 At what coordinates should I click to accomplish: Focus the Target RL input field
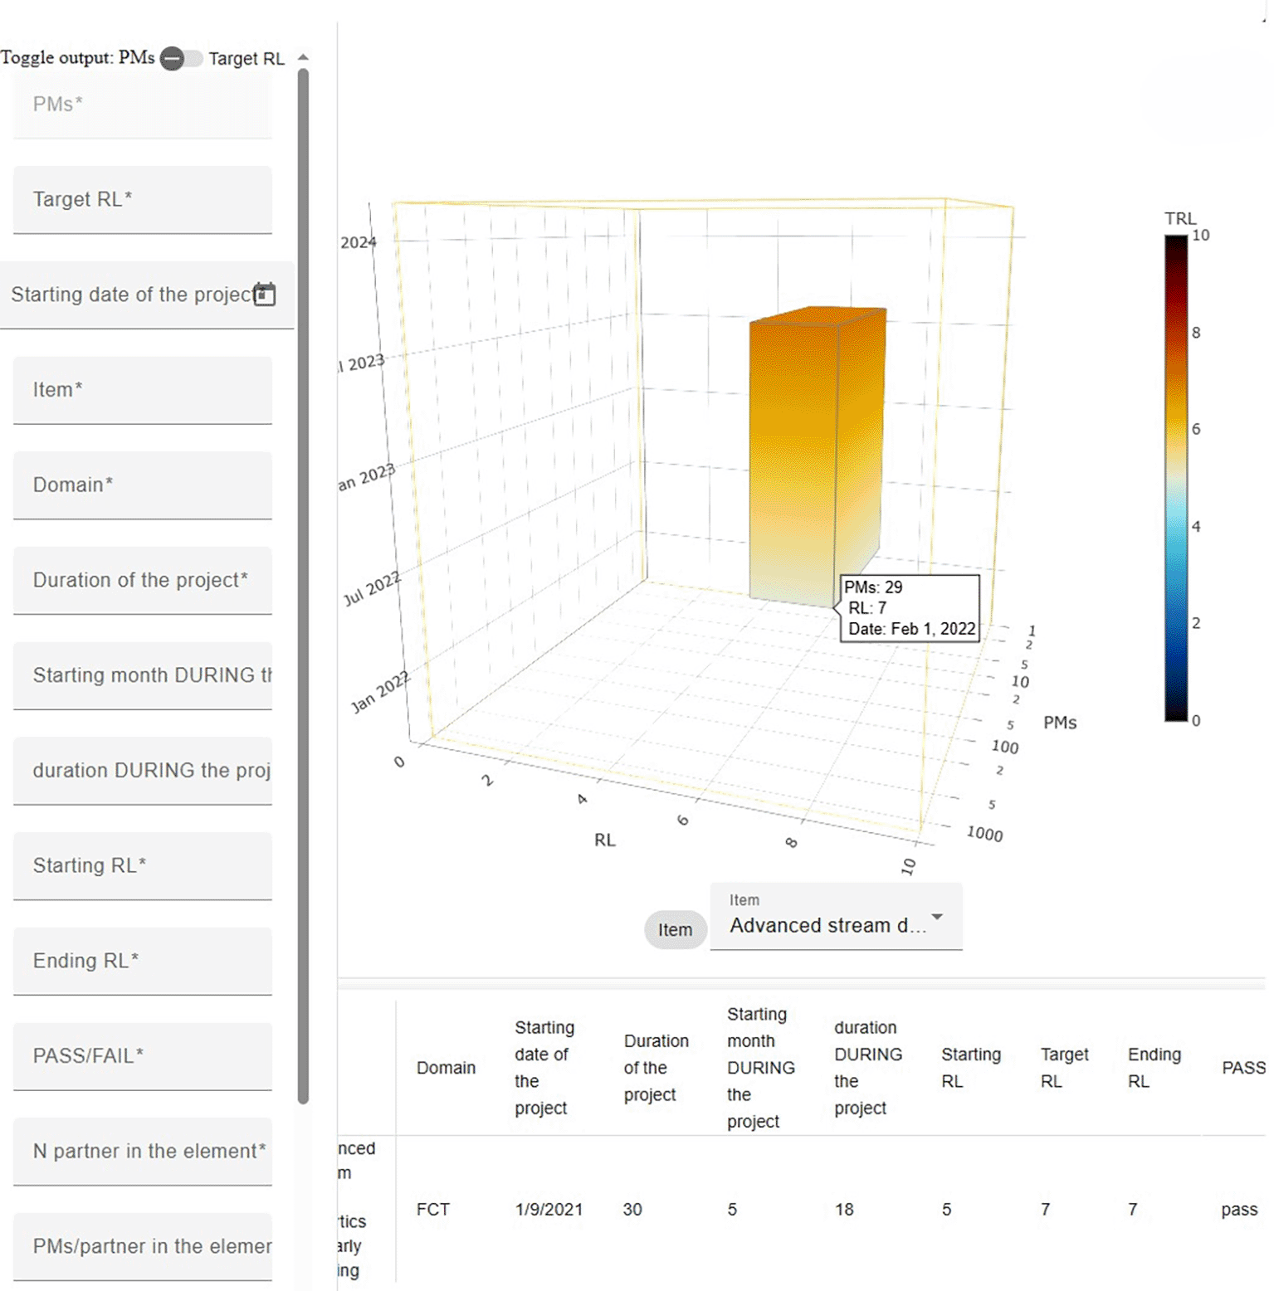[142, 200]
